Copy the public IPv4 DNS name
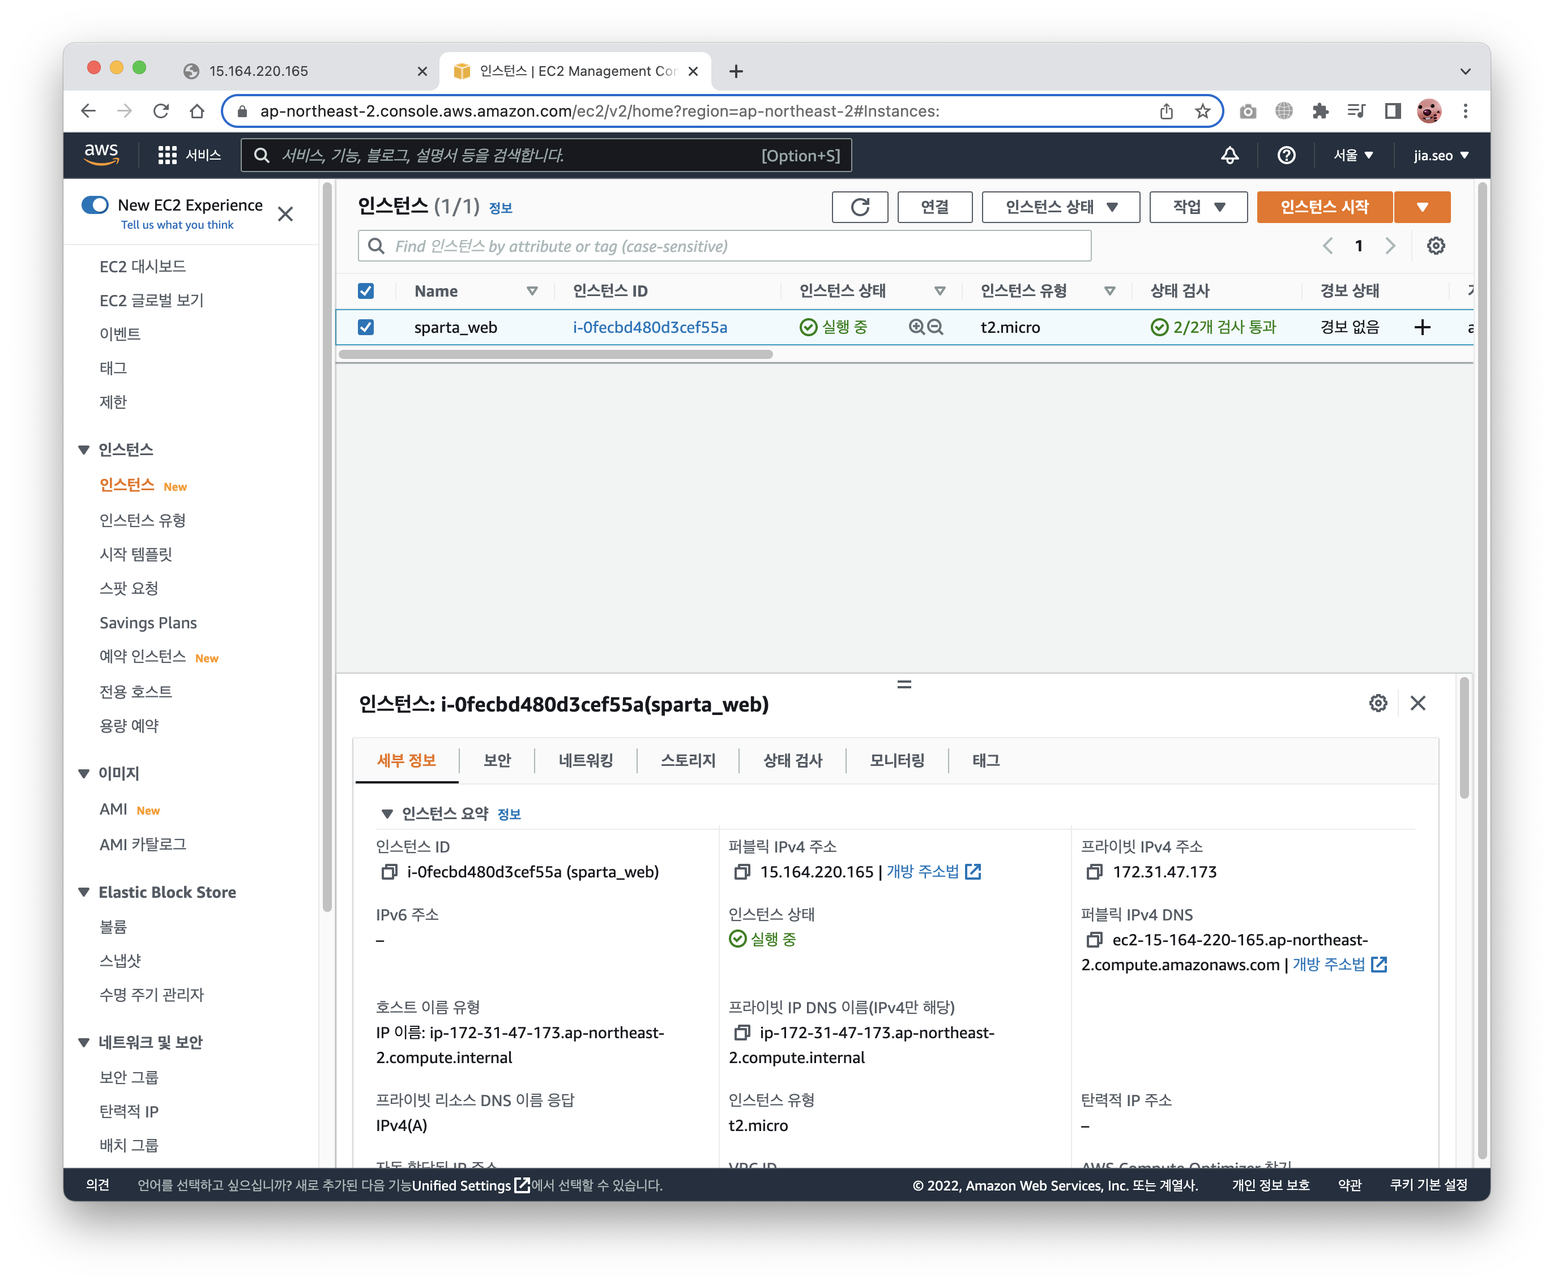 1094,940
